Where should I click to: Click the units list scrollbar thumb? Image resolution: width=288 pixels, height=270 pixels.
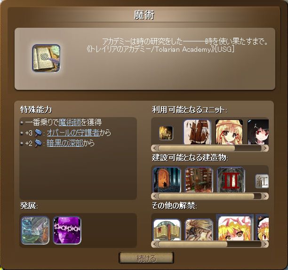(196, 148)
